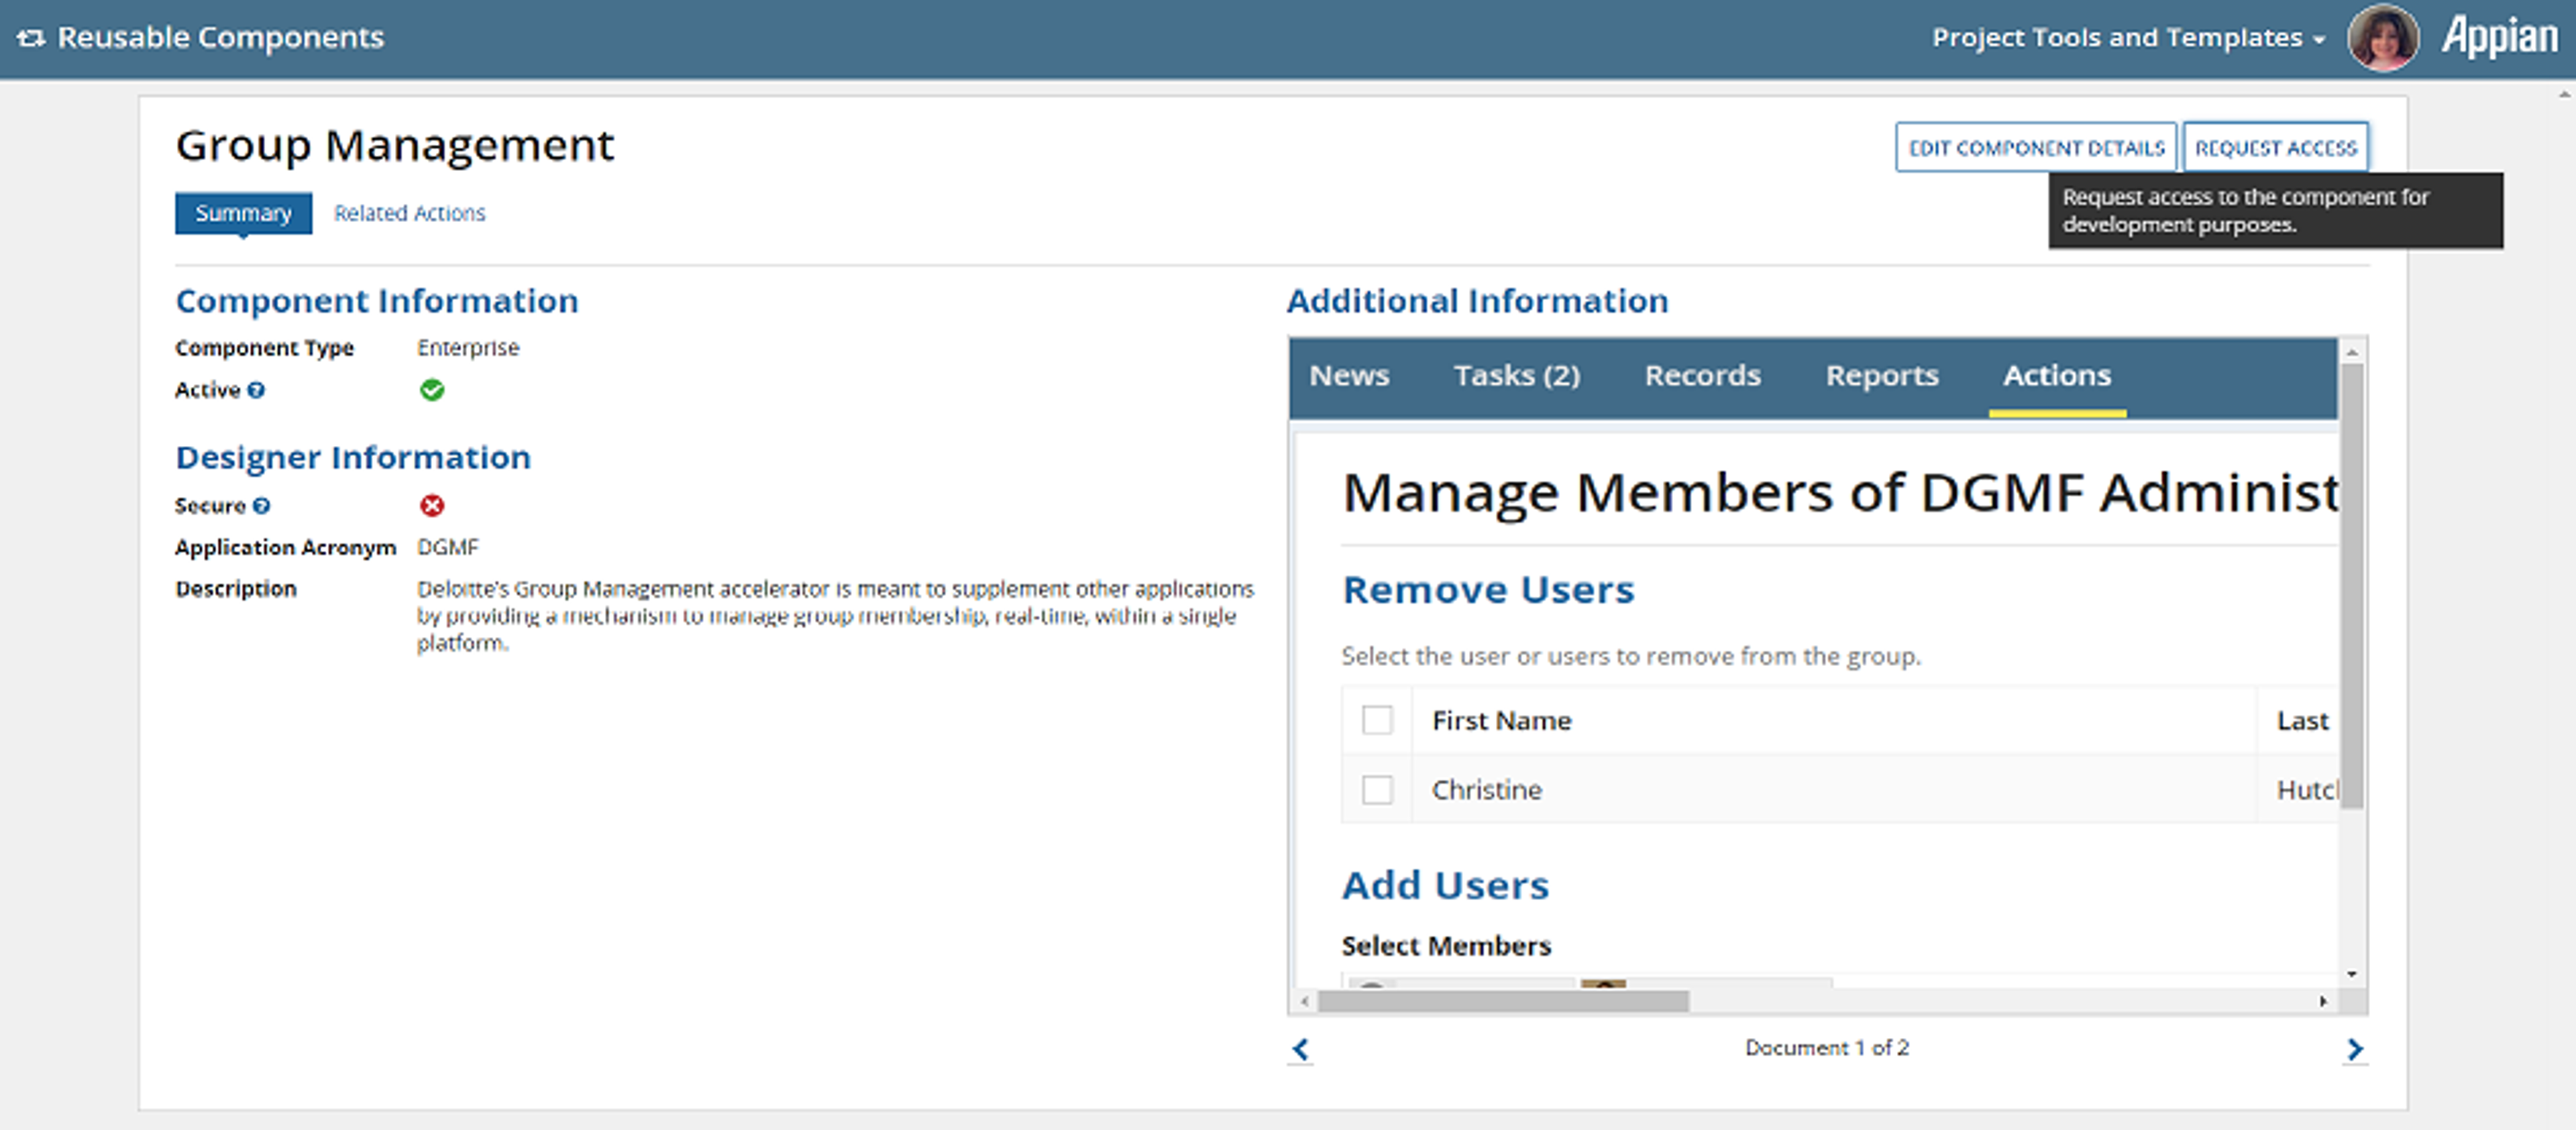The width and height of the screenshot is (2576, 1130).
Task: Select the News tab in preview
Action: click(x=1349, y=376)
